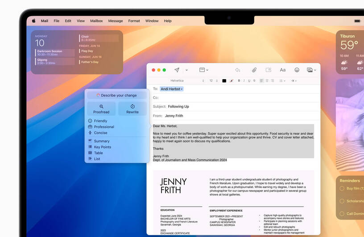Image resolution: width=364 pixels, height=237 pixels.
Task: Click the Concise icon
Action: 90,133
